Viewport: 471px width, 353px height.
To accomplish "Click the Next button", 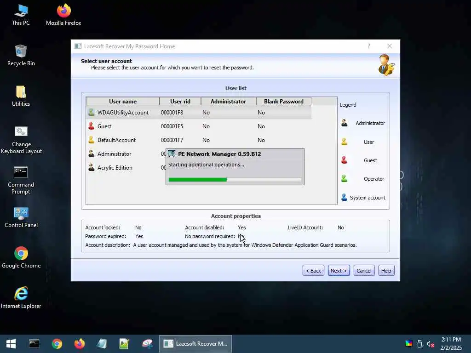I will coord(339,271).
